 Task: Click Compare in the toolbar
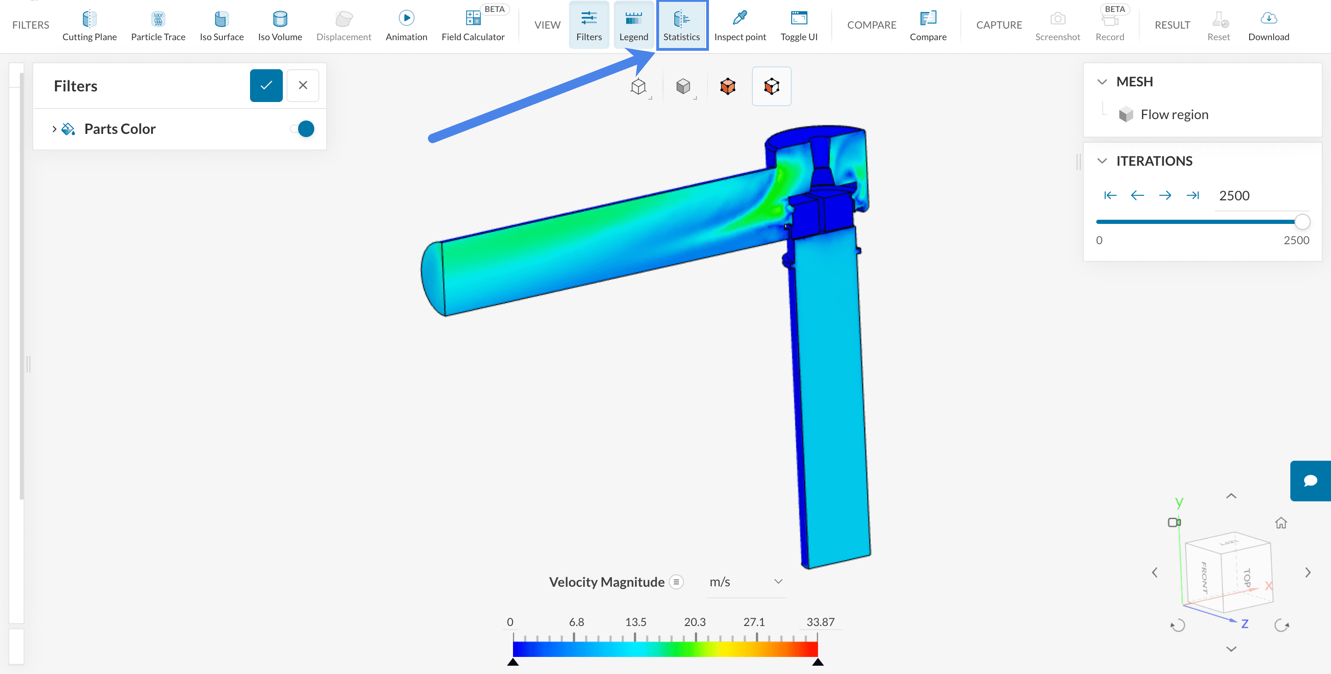tap(928, 26)
